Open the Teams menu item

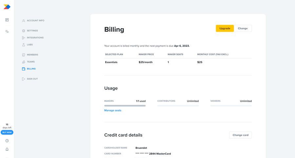[x=31, y=62]
